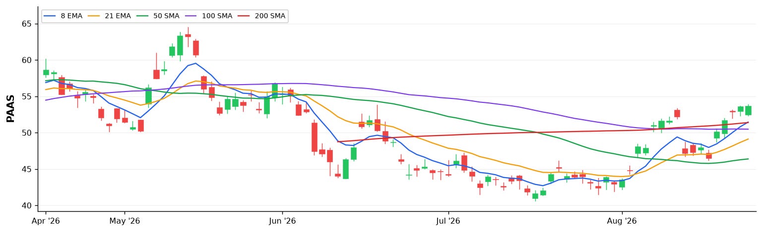Click the 100 SMA legend entry
762x232 pixels.
209,16
